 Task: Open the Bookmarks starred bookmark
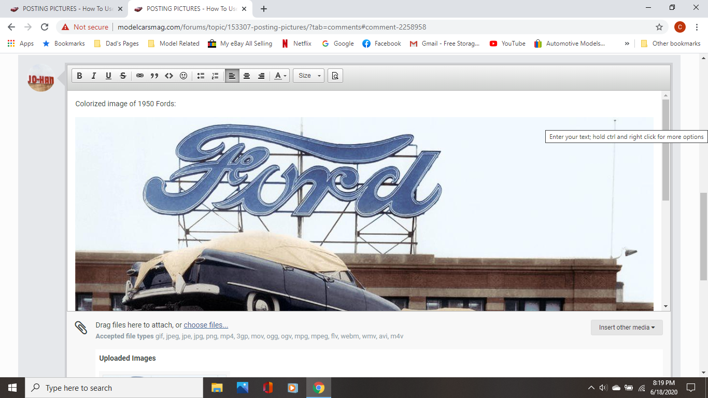coord(64,44)
